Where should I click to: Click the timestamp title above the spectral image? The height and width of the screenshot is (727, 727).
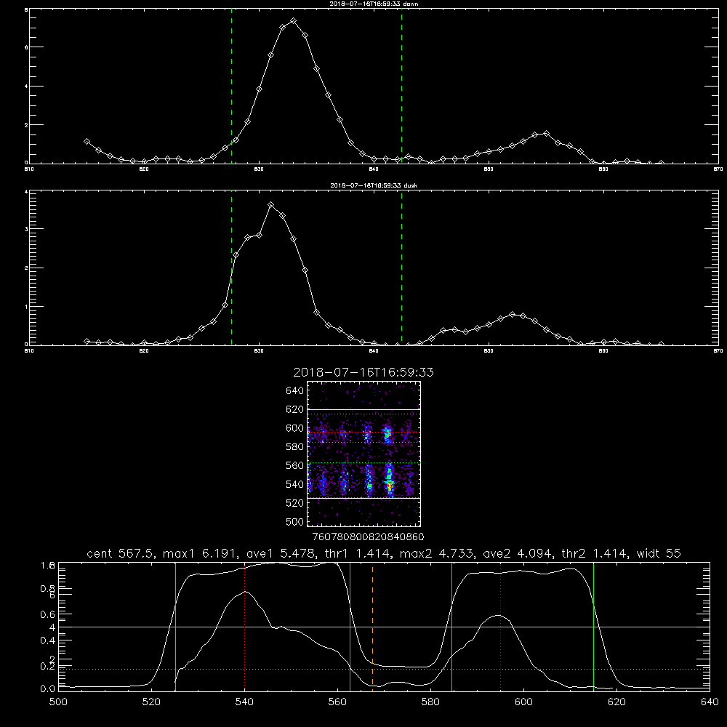pos(363,372)
